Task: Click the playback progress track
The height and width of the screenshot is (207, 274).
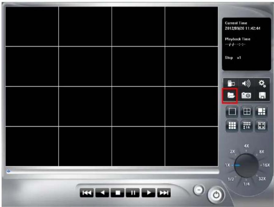Action: pos(113,172)
